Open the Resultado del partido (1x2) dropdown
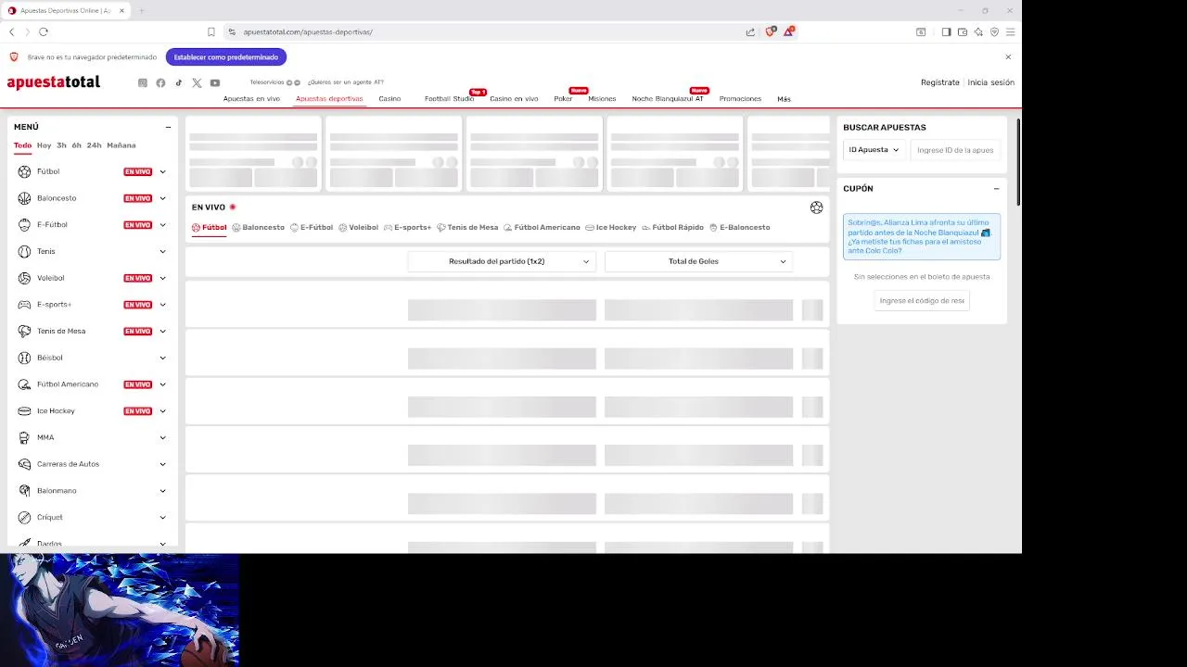 pyautogui.click(x=502, y=261)
